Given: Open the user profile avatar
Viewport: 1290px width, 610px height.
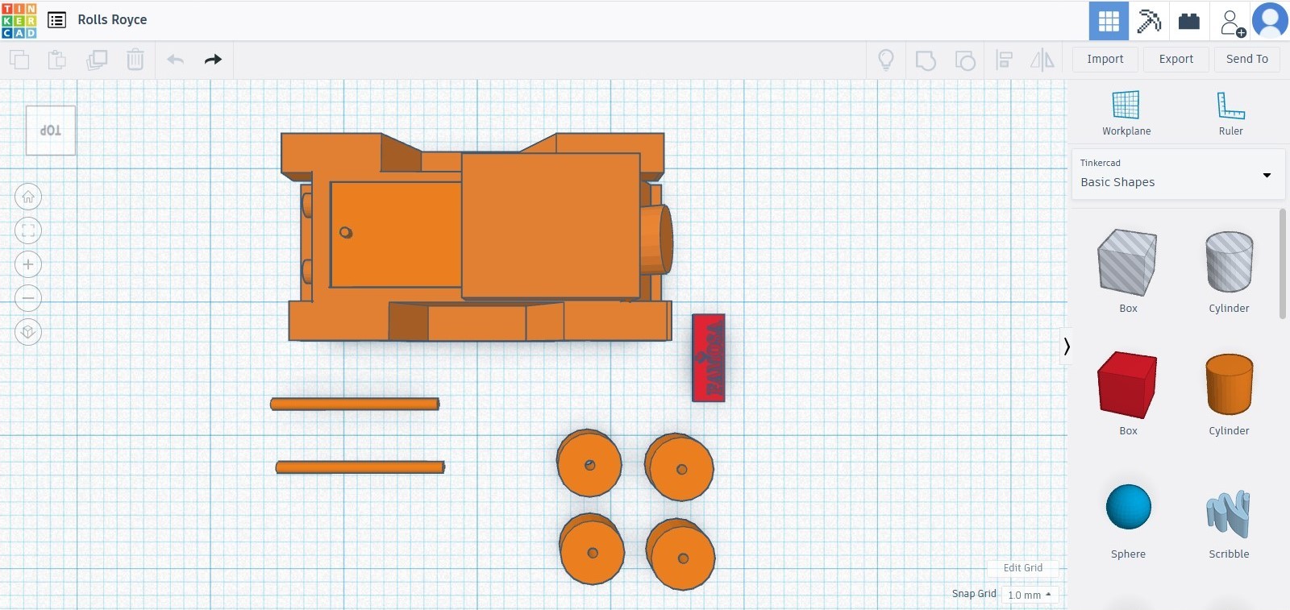Looking at the screenshot, I should (1271, 21).
